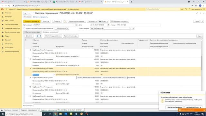Open the Банк и касса section

click(x=9, y=21)
